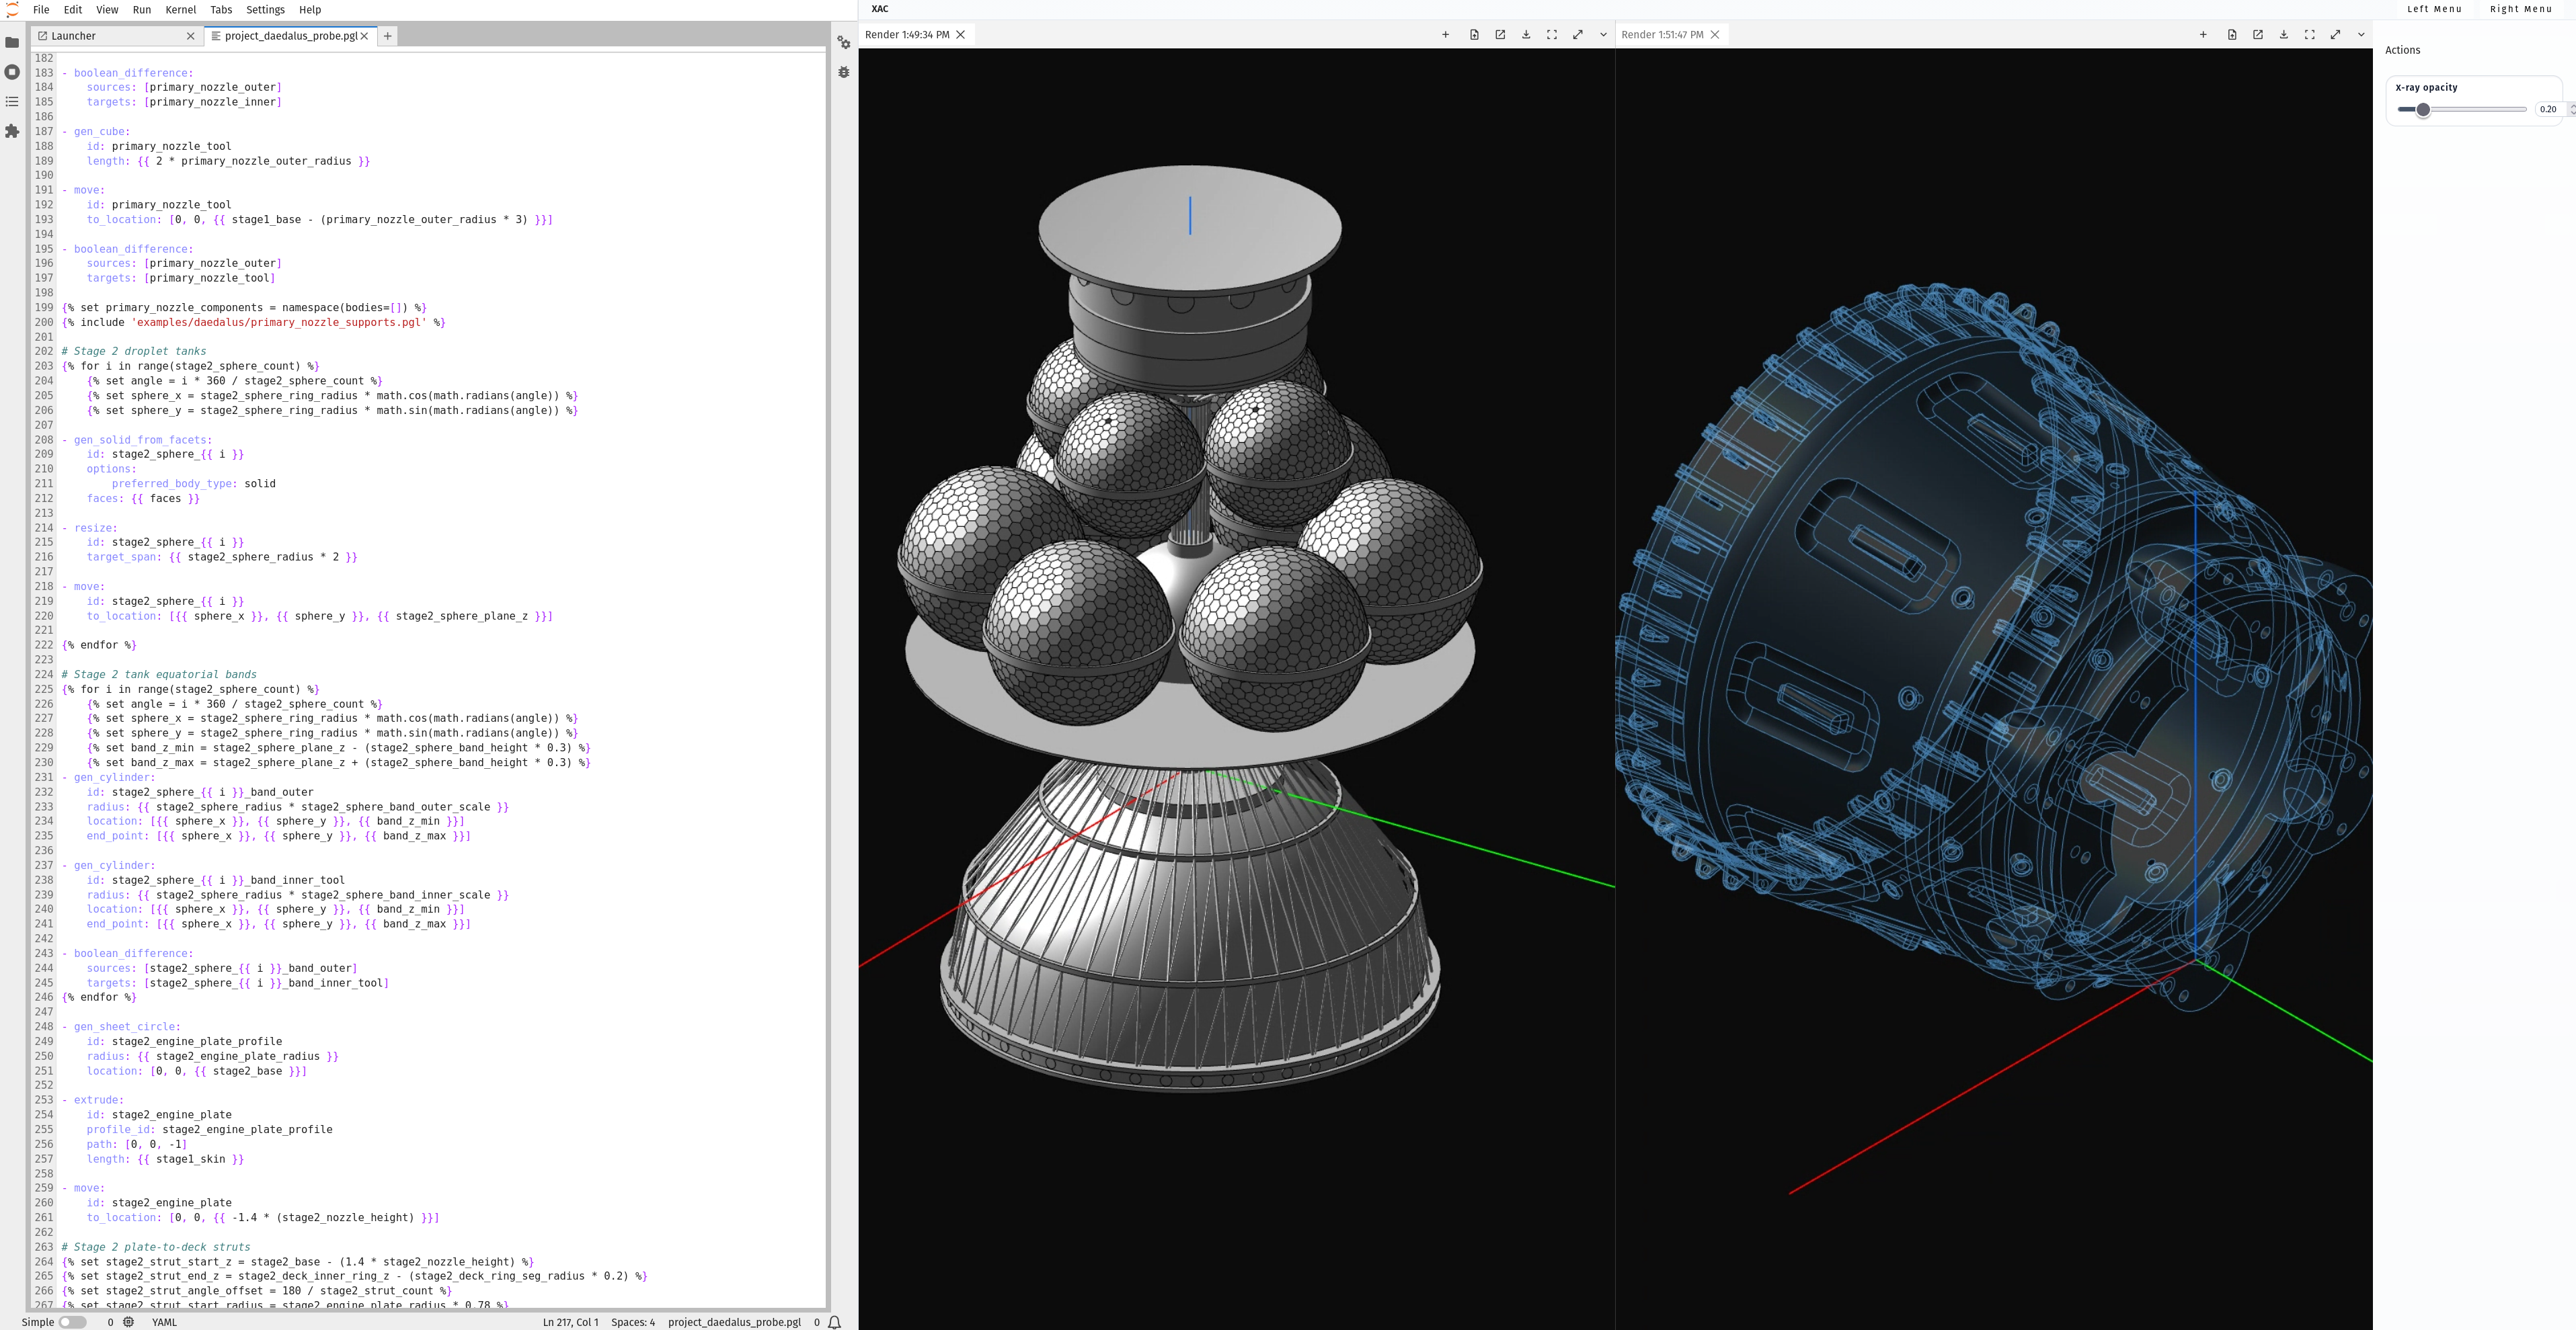This screenshot has height=1330, width=2576.
Task: Adjust the X-ray opacity slider
Action: pyautogui.click(x=2423, y=110)
